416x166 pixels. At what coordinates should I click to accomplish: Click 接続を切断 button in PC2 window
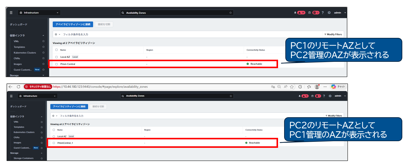tap(98, 107)
